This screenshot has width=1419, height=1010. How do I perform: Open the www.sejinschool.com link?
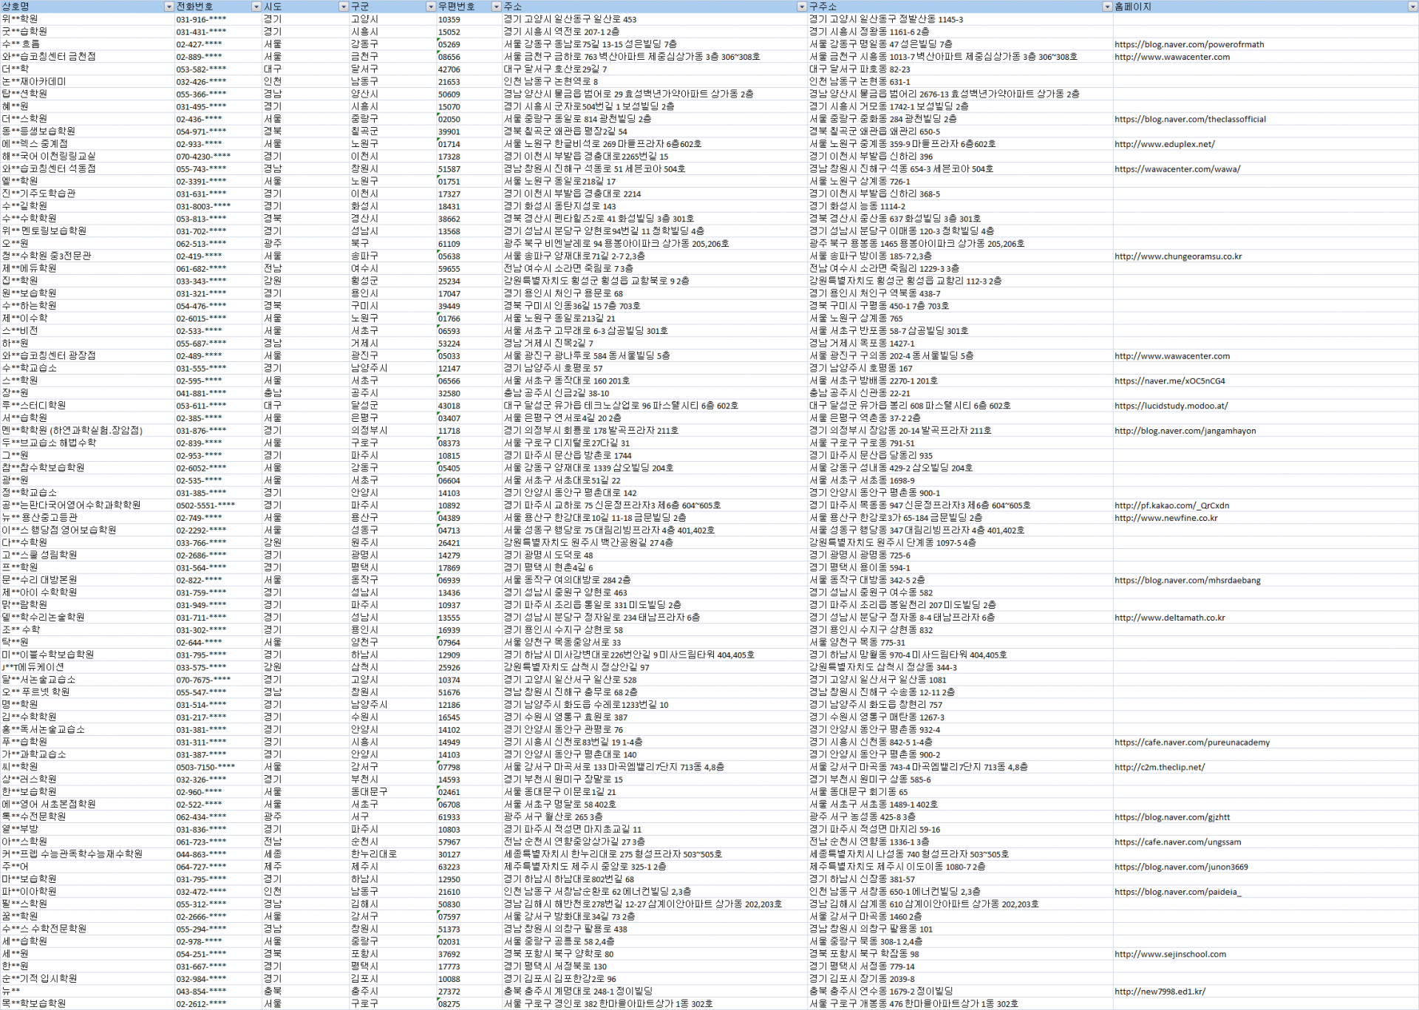pyautogui.click(x=1170, y=954)
